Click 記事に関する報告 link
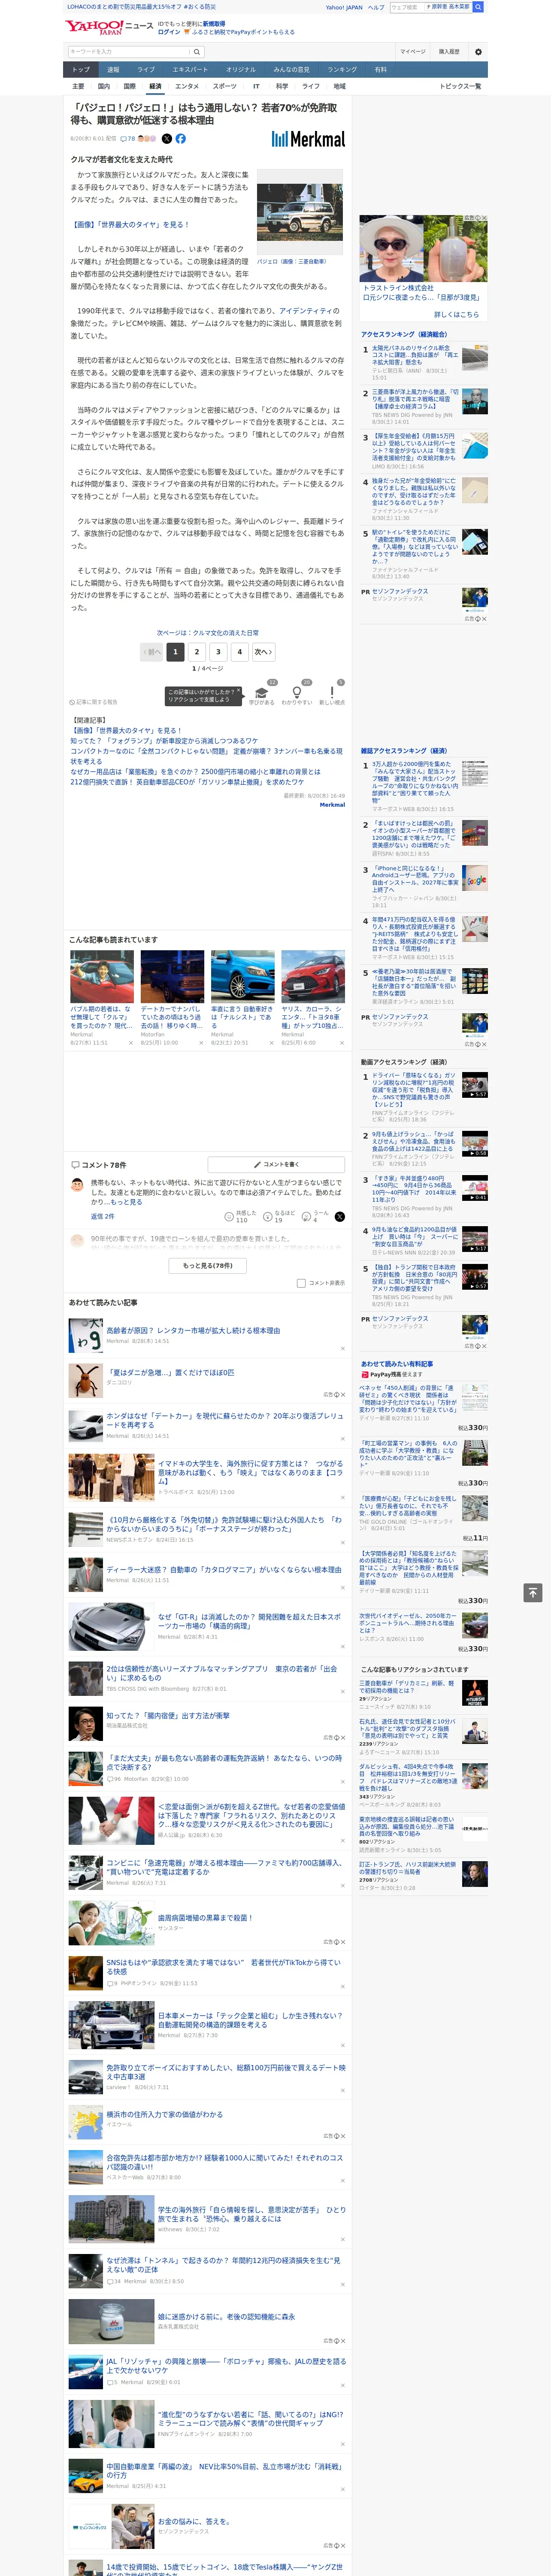 [x=94, y=702]
